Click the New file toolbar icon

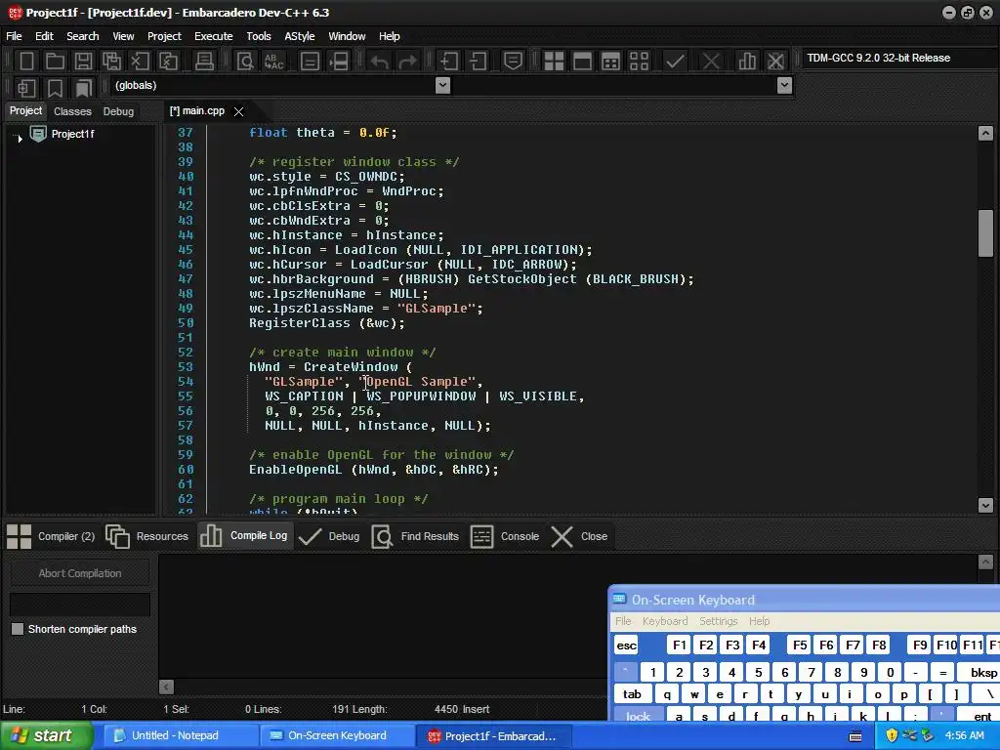(26, 62)
